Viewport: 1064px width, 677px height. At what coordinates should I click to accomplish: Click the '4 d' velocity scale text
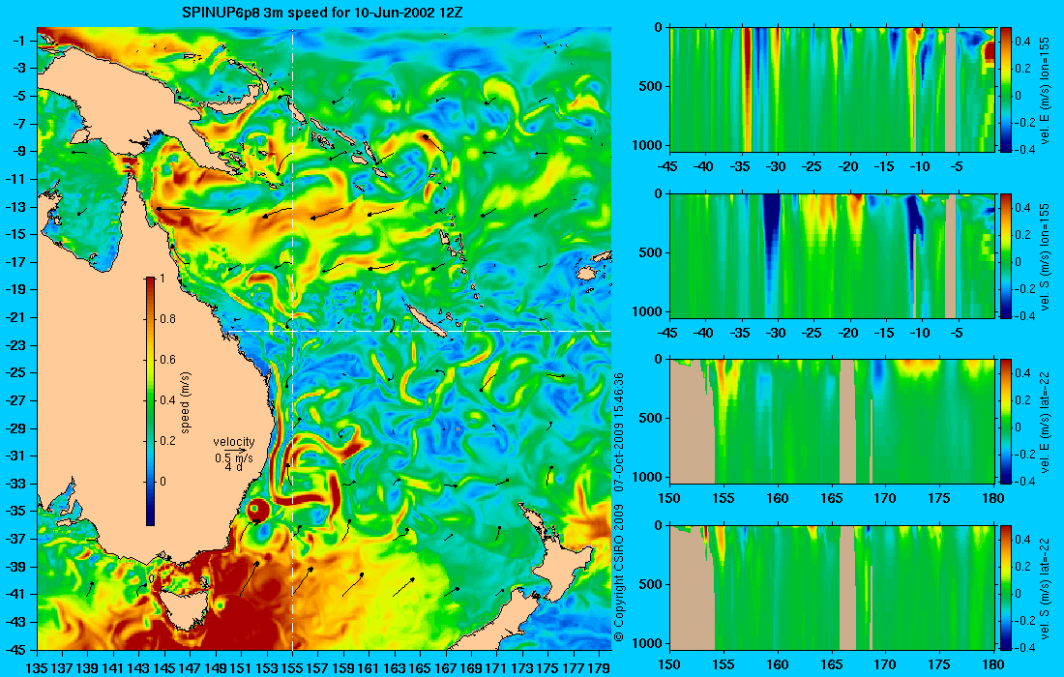(234, 467)
